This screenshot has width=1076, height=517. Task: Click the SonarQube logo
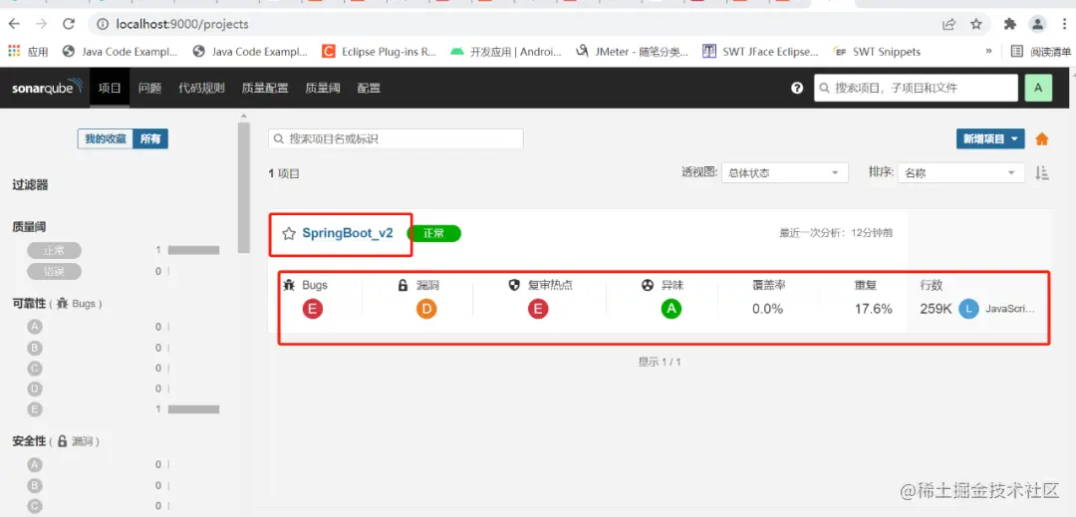47,88
